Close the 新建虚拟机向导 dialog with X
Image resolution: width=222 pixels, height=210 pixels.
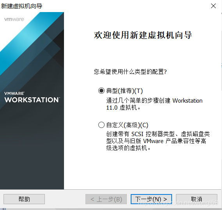click(x=213, y=6)
